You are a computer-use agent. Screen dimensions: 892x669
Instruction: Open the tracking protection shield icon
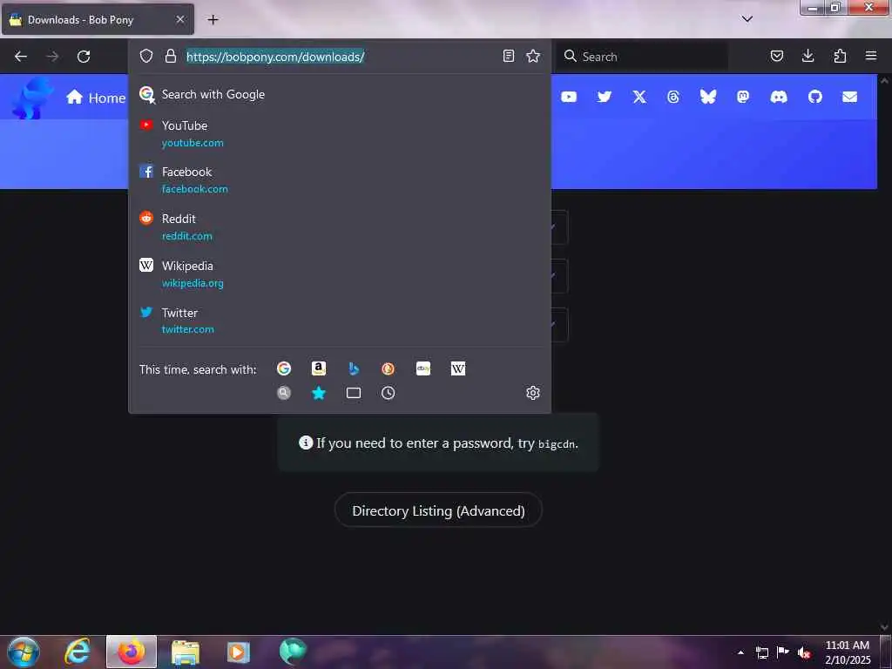[146, 56]
